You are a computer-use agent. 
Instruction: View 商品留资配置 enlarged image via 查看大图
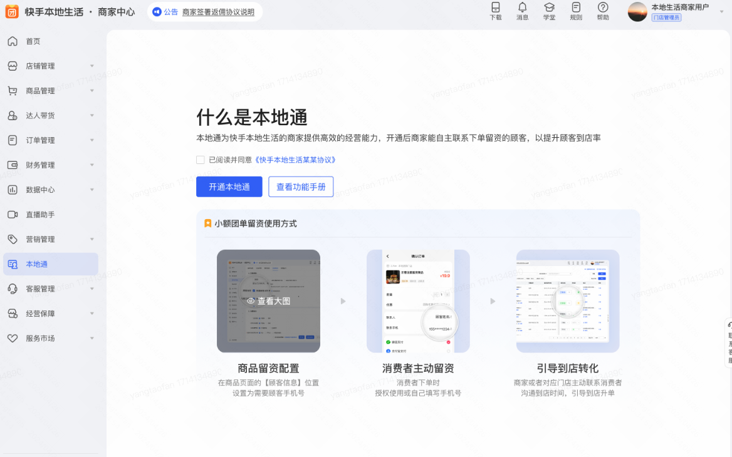(x=268, y=301)
